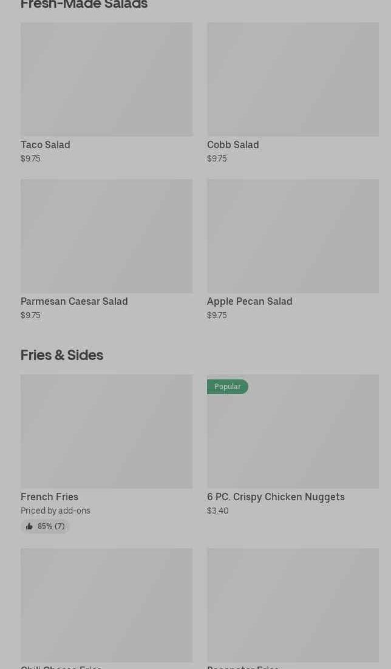
Task: Click the green Popular badge
Action: 227,387
